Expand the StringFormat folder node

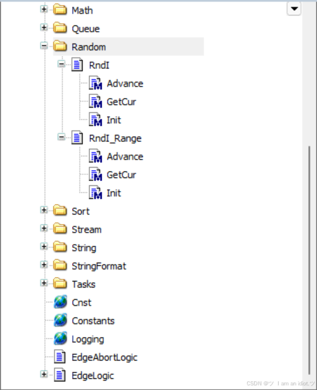44,265
